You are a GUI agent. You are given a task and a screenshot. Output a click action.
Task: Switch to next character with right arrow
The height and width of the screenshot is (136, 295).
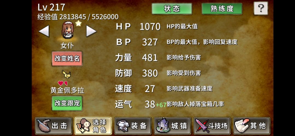coord(91,31)
